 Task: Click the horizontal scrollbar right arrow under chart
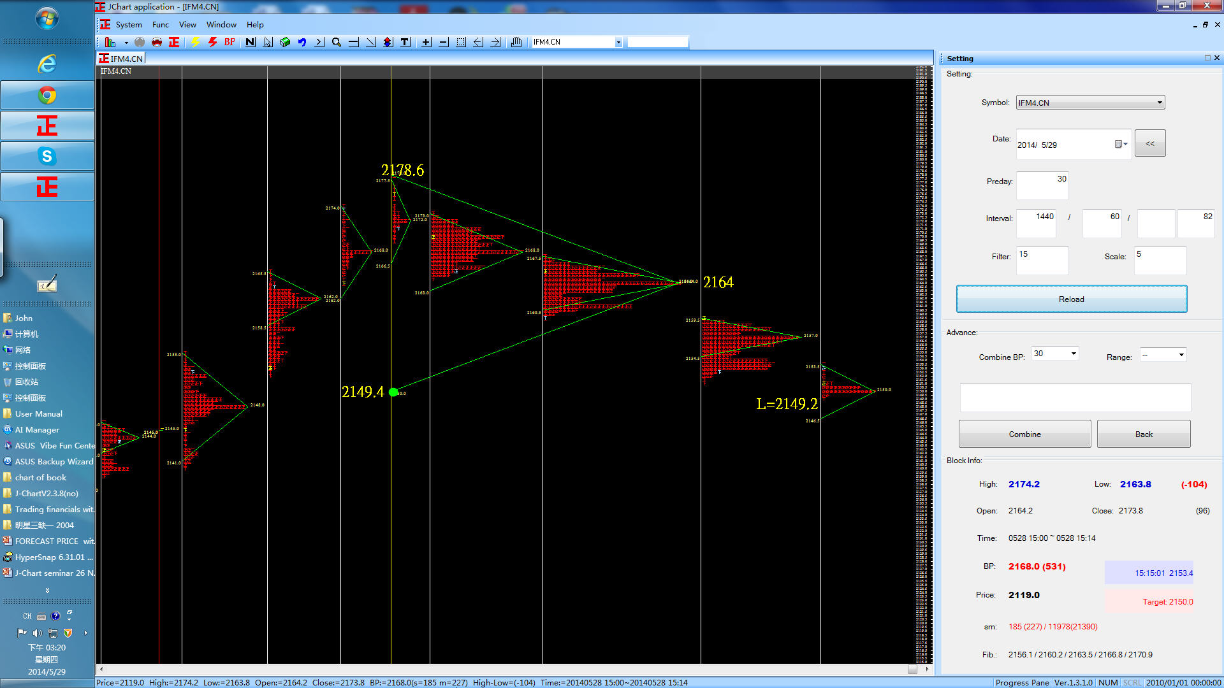927,670
